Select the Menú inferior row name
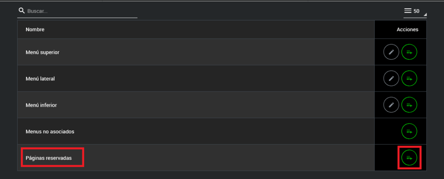The image size is (444, 179). pyautogui.click(x=41, y=105)
